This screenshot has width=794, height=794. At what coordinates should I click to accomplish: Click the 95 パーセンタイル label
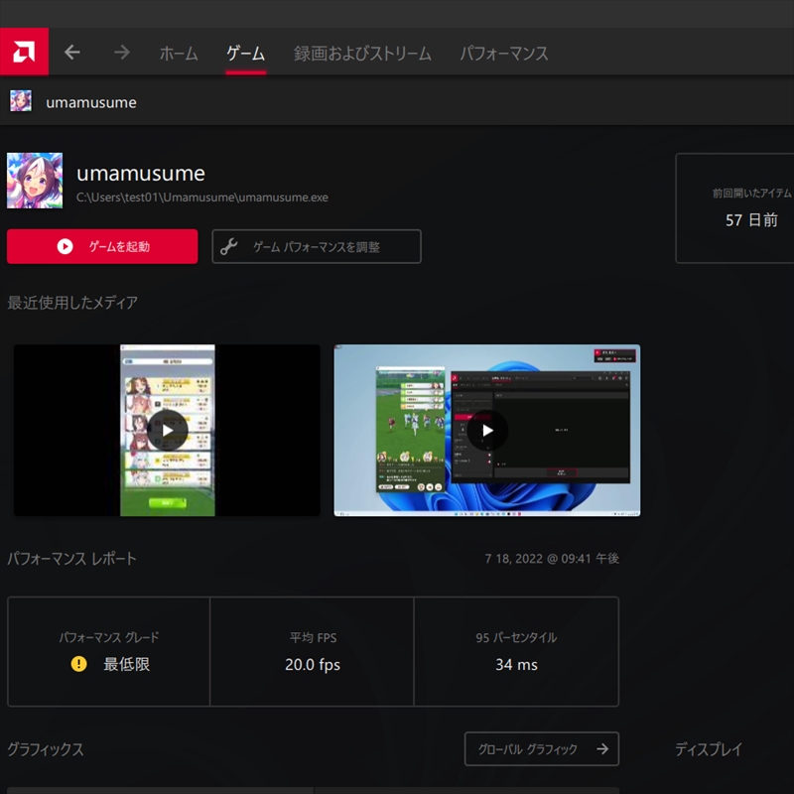pyautogui.click(x=516, y=637)
